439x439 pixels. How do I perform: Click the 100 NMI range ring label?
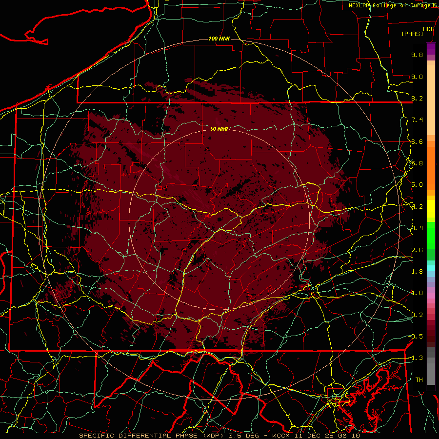[219, 39]
